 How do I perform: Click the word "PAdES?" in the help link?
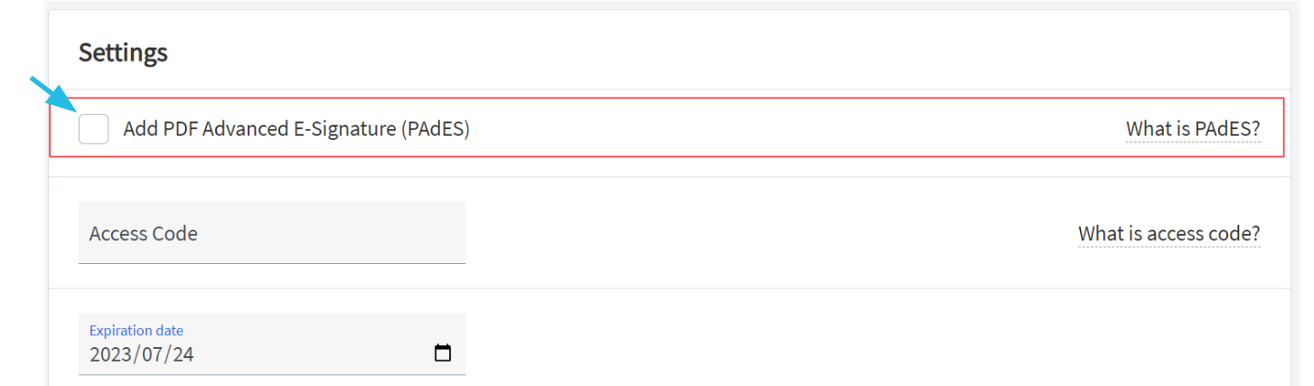pos(1227,129)
